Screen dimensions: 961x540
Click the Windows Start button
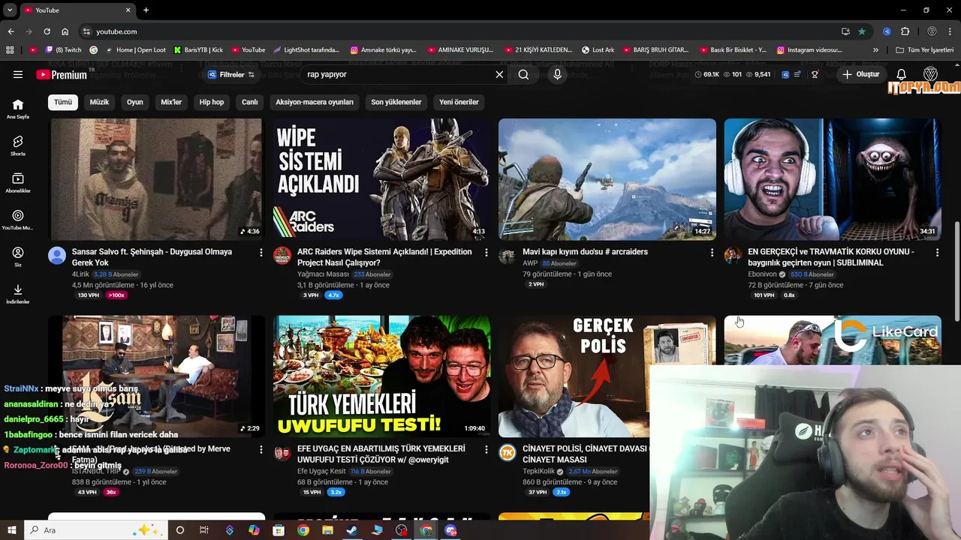coord(12,530)
